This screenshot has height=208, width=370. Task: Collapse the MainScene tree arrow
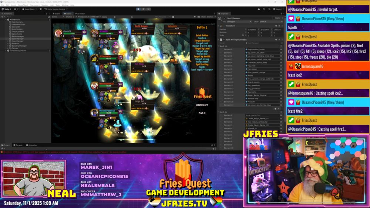[x=6, y=20]
